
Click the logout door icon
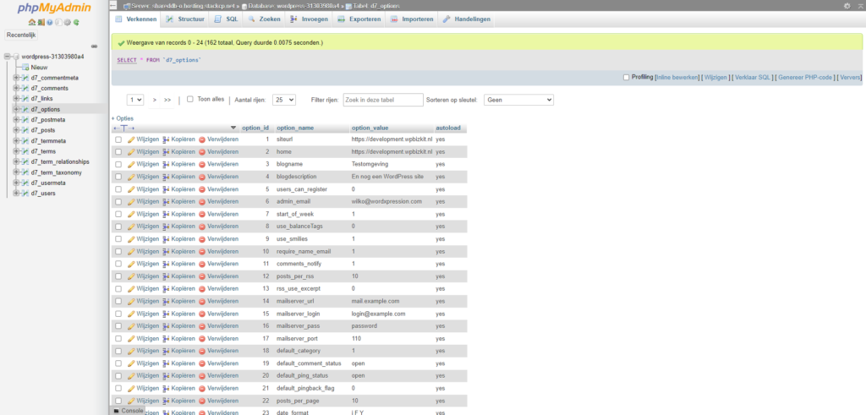[x=41, y=22]
